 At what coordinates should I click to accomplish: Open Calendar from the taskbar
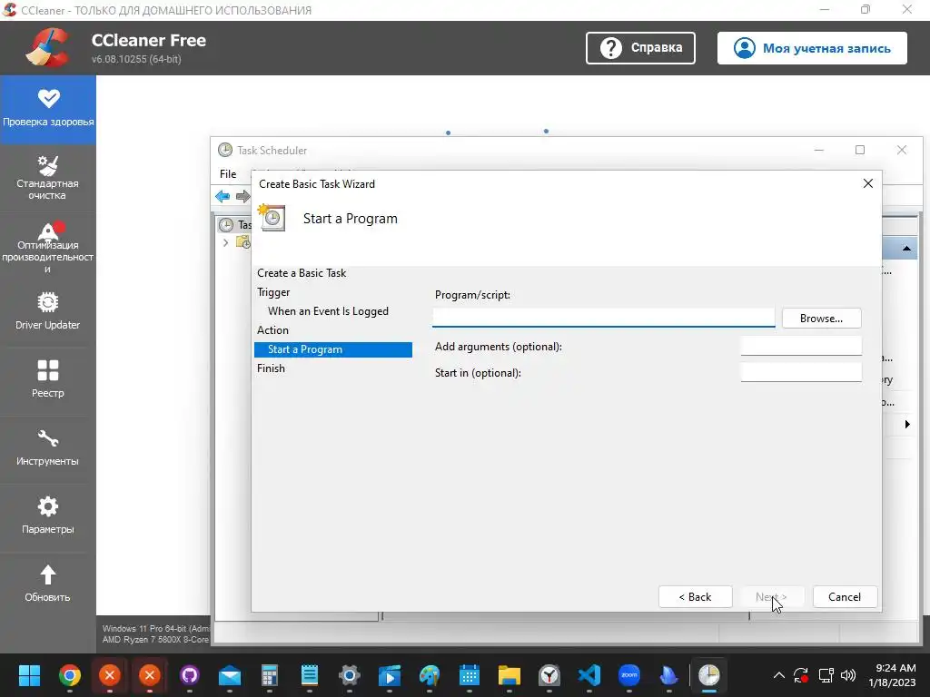point(470,675)
